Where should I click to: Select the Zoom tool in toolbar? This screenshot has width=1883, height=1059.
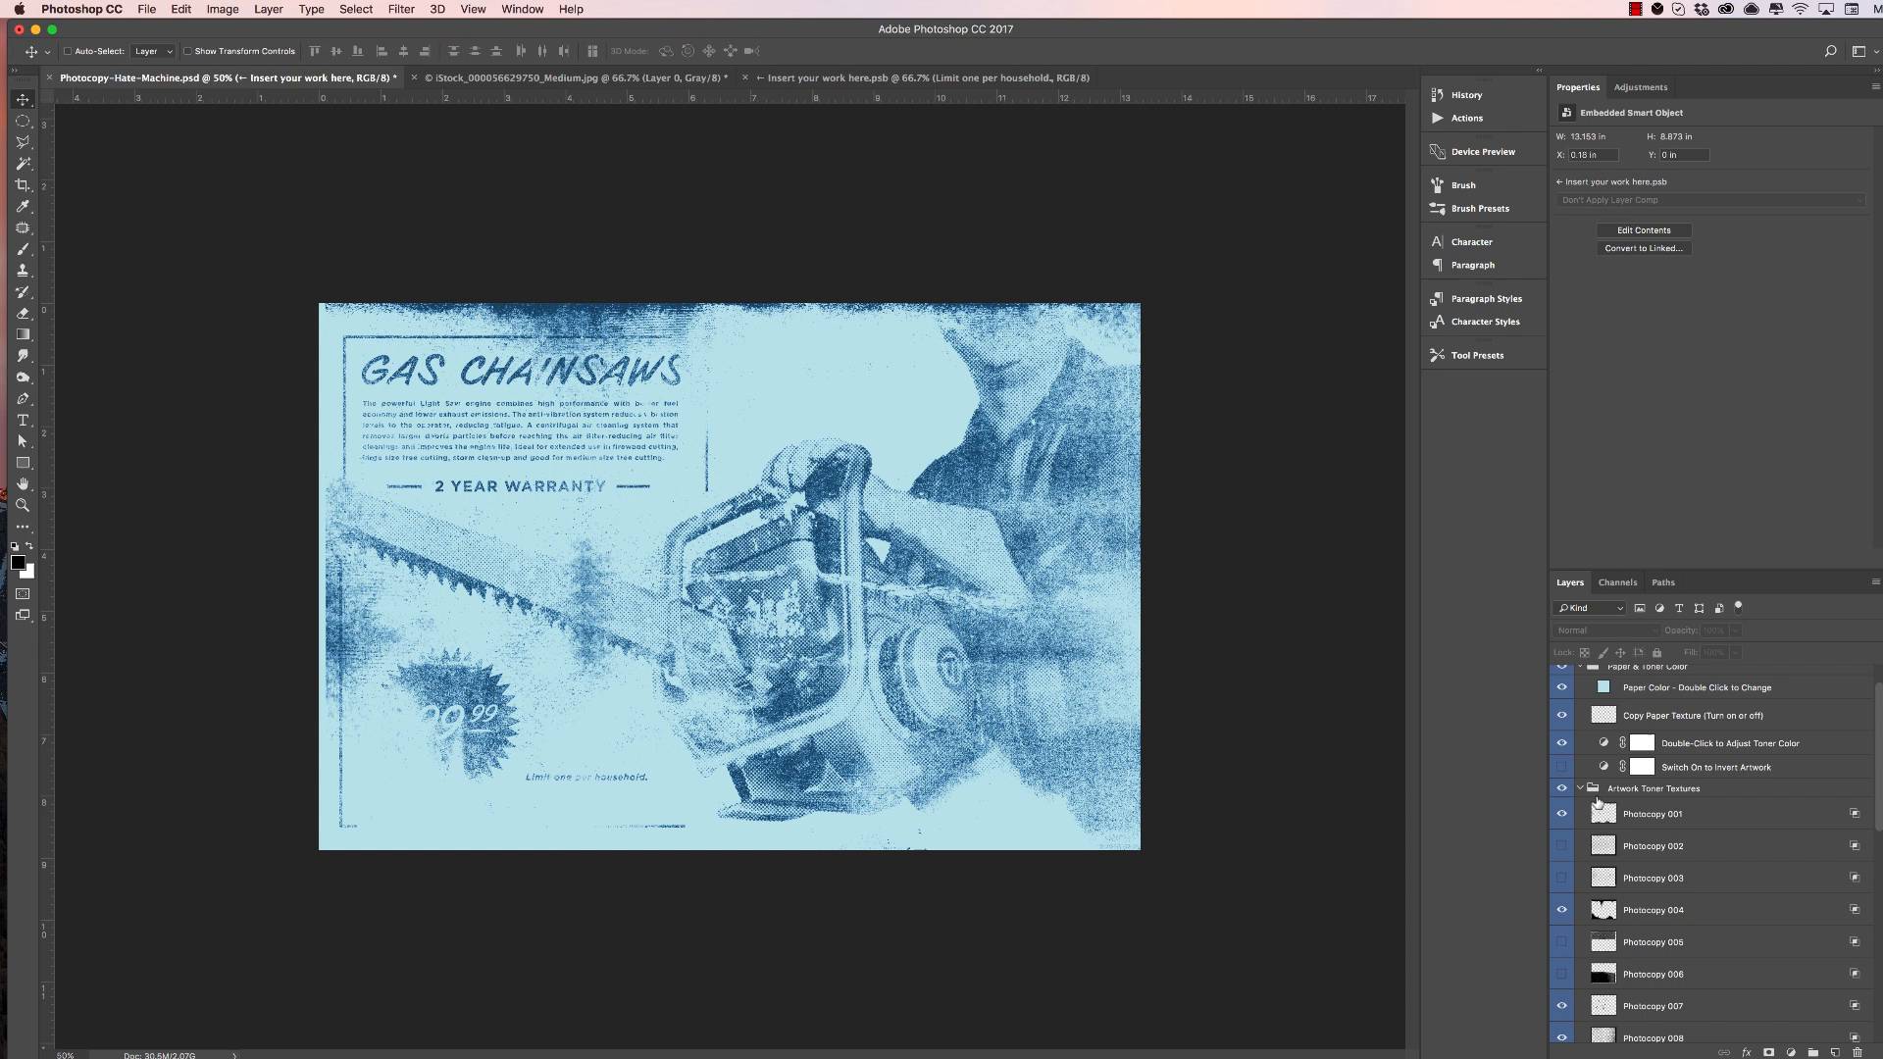23,506
